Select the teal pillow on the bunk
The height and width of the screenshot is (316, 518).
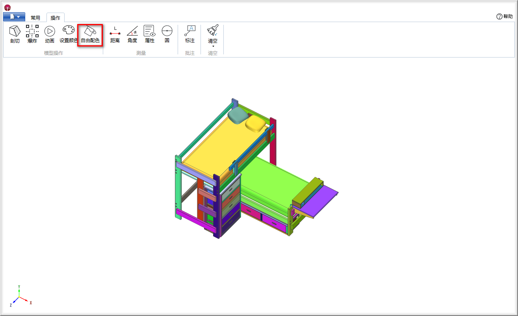point(238,115)
